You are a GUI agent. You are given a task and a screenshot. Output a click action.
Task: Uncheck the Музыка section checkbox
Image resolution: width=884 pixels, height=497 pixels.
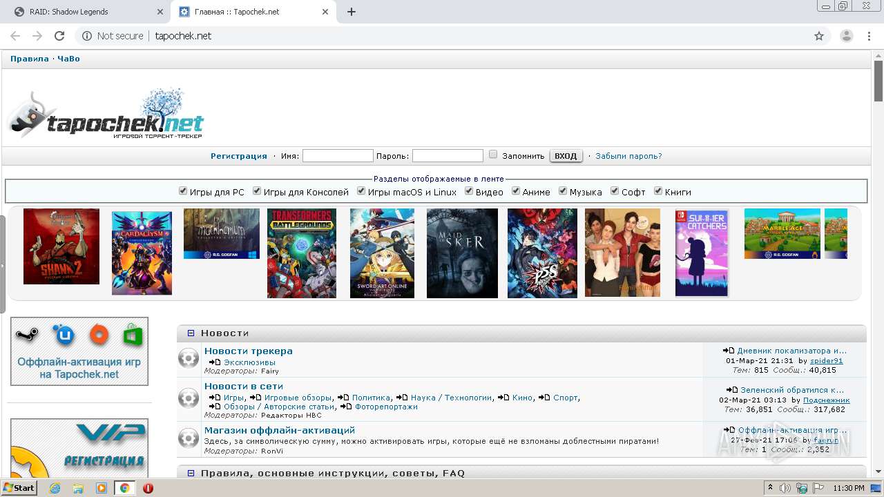click(563, 191)
